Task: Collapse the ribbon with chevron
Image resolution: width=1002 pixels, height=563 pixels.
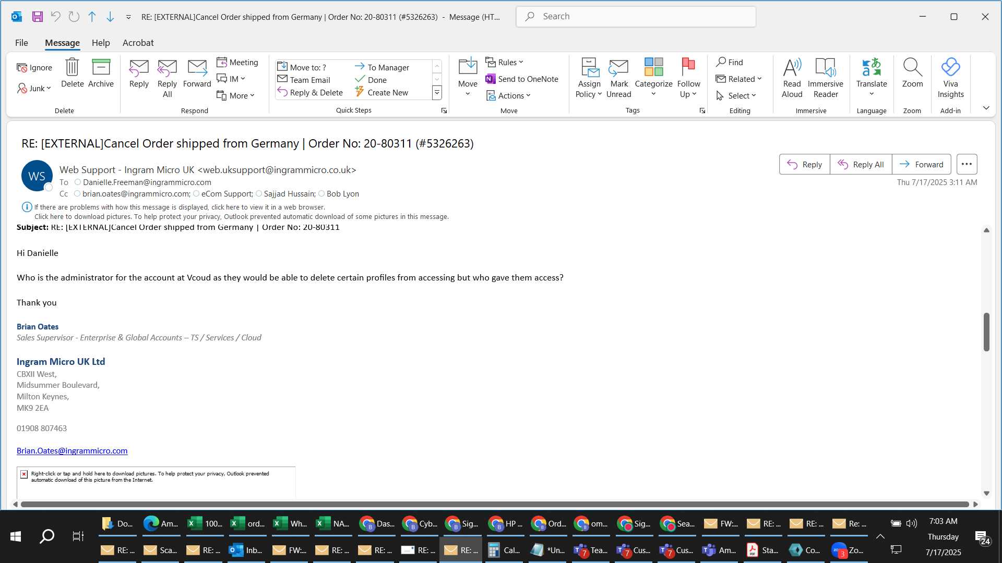Action: (x=986, y=108)
